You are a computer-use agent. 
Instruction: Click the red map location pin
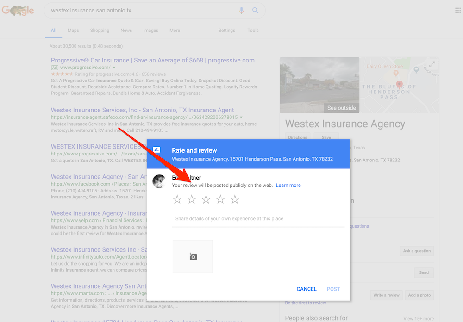[400, 84]
